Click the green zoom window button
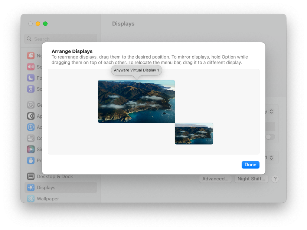Image resolution: width=307 pixels, height=230 pixels. (x=45, y=24)
